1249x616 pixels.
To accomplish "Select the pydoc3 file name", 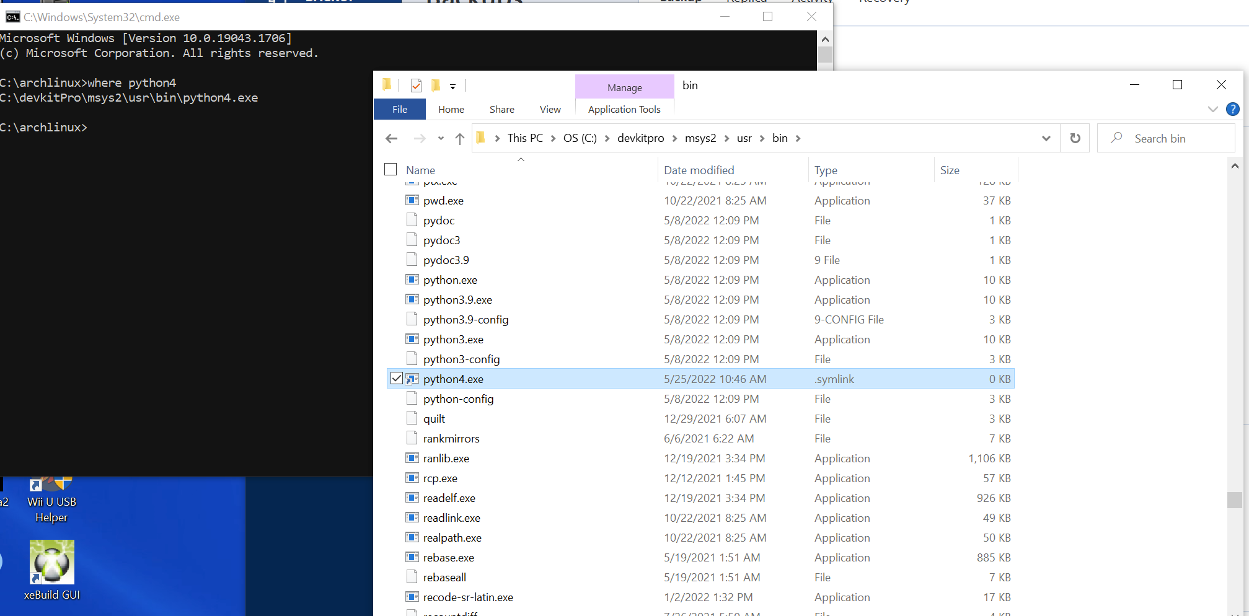I will click(x=442, y=240).
